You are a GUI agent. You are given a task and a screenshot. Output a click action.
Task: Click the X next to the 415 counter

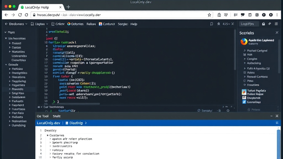(x=233, y=24)
